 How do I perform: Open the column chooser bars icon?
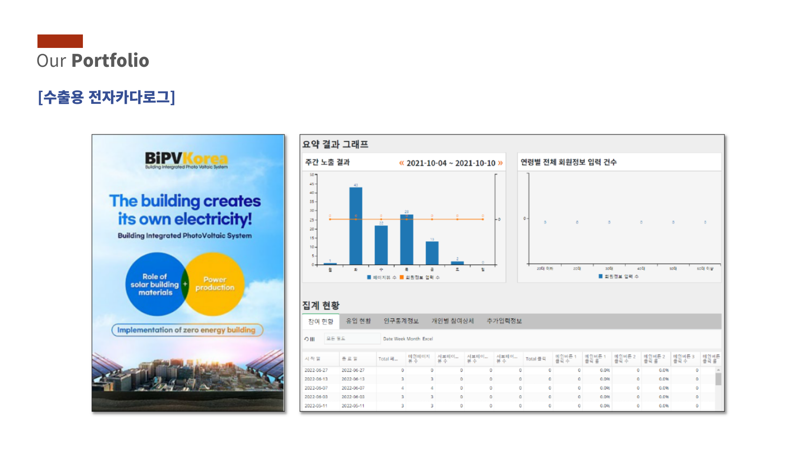pyautogui.click(x=312, y=339)
